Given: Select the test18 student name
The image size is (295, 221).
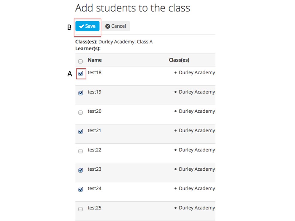Looking at the screenshot, I should [x=94, y=72].
